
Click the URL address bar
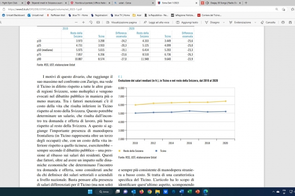click(139, 9)
